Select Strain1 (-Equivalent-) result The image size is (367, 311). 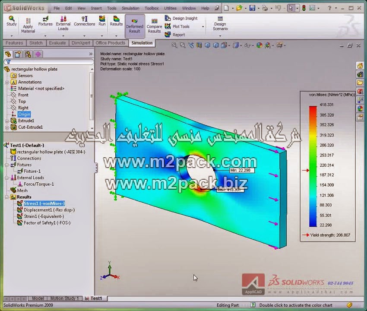pyautogui.click(x=44, y=216)
